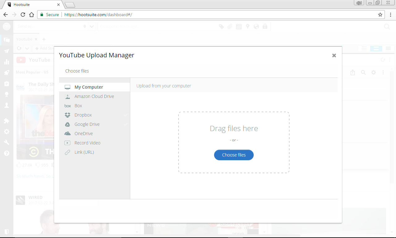
Task: Open The Daily Show video title
Action: coord(41,84)
